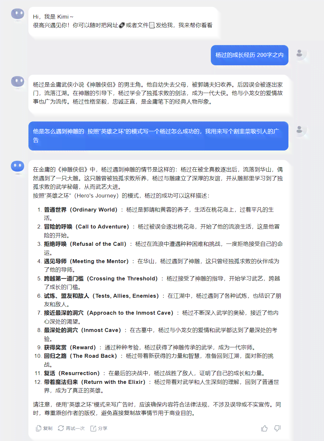Click the link icon after 网址 in the greeting
The image size is (324, 441).
click(122, 25)
